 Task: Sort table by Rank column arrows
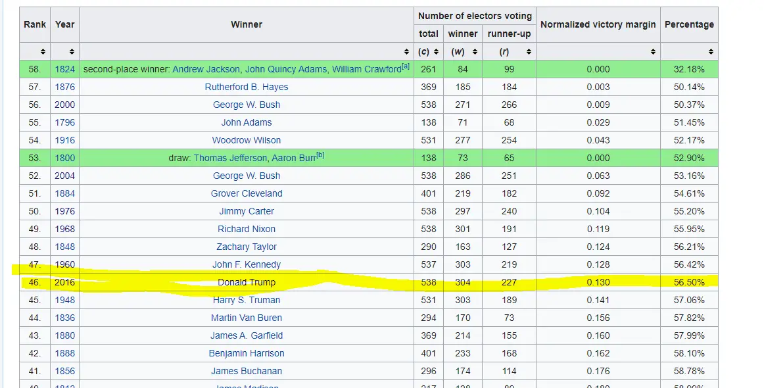click(x=43, y=51)
